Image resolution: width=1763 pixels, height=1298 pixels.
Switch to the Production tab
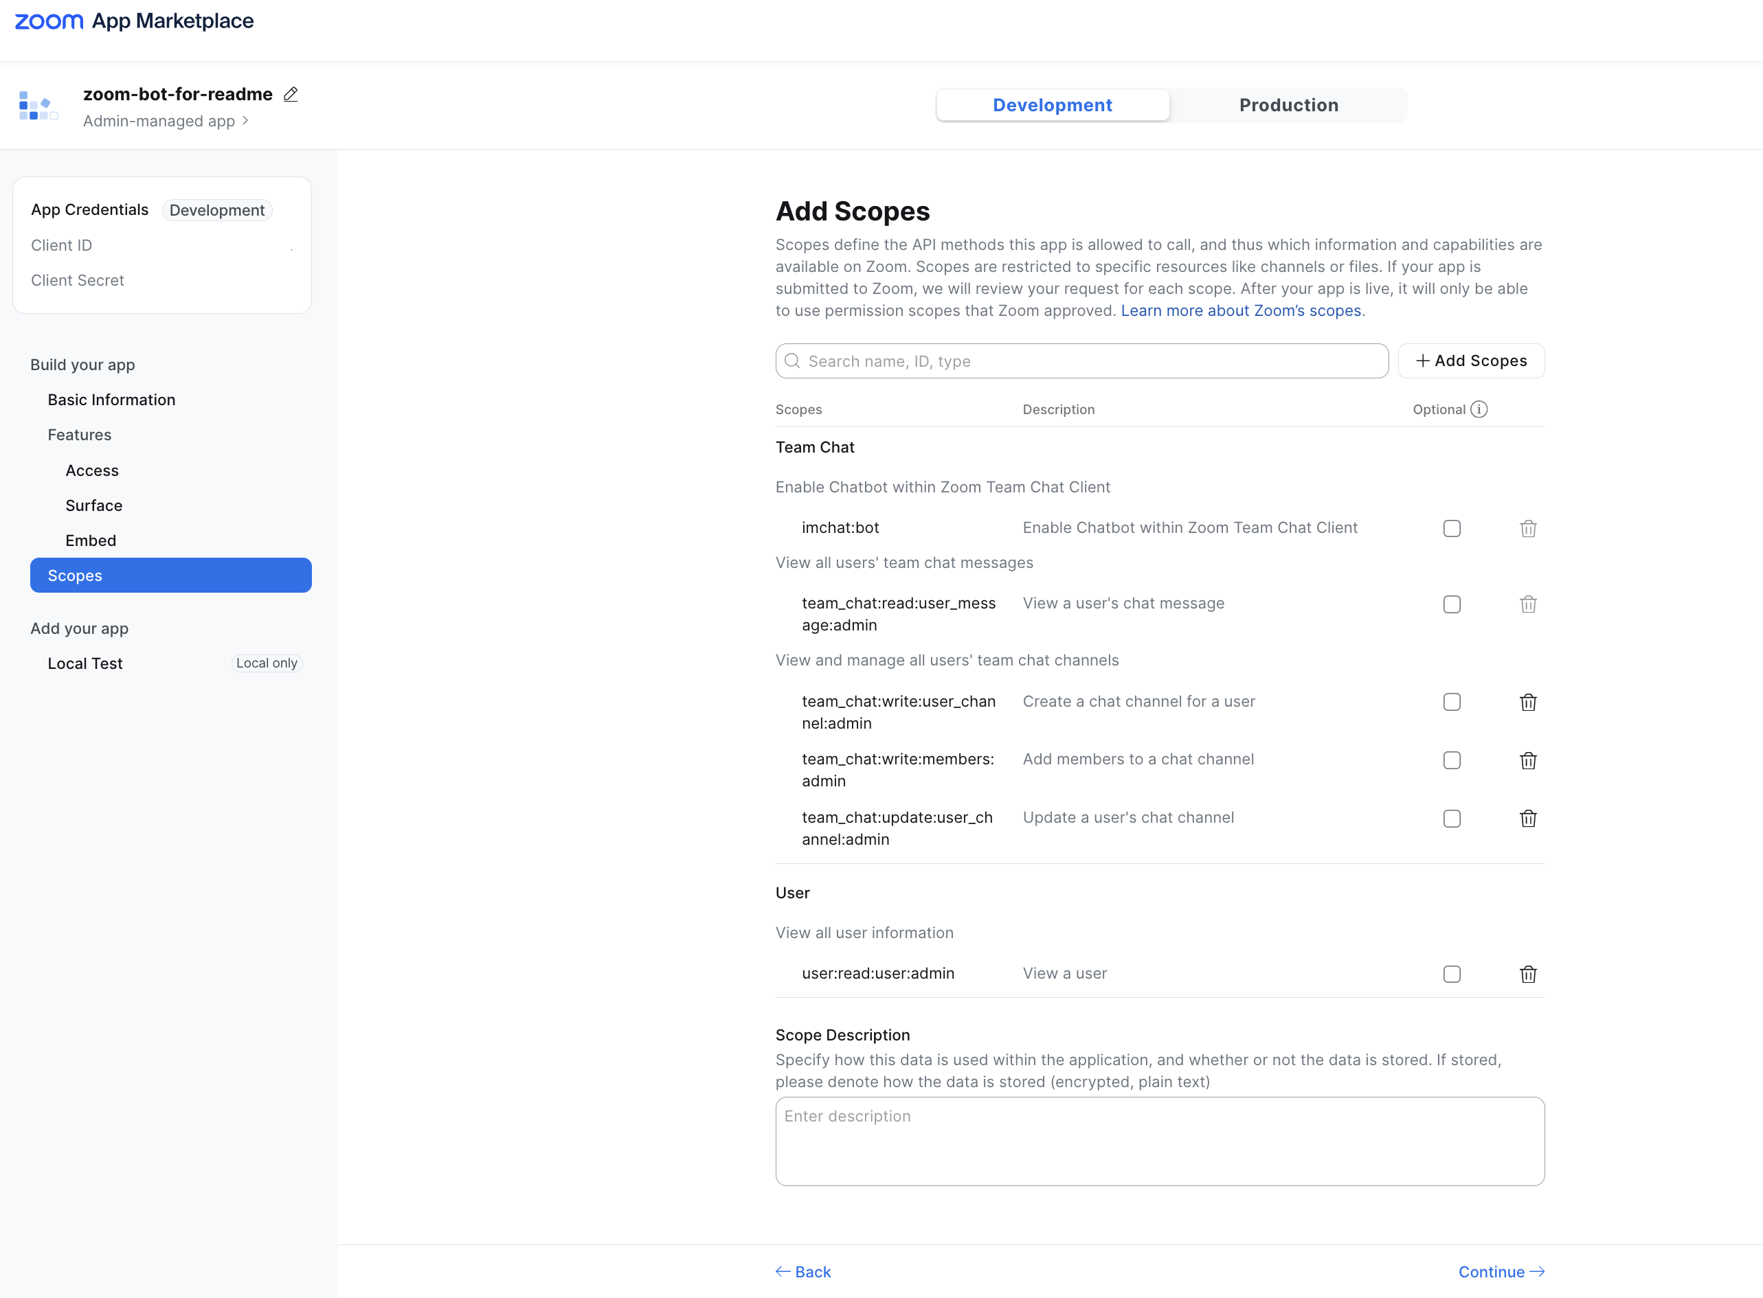pyautogui.click(x=1288, y=105)
